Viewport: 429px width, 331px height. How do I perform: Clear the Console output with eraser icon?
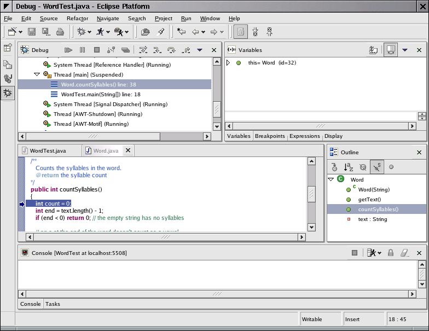[404, 253]
